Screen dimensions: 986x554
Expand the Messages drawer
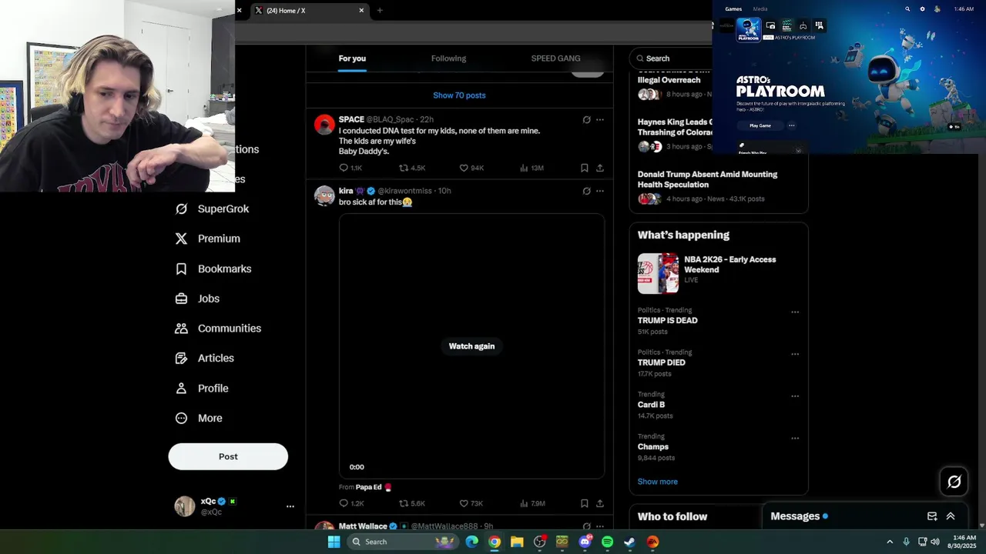click(x=951, y=516)
